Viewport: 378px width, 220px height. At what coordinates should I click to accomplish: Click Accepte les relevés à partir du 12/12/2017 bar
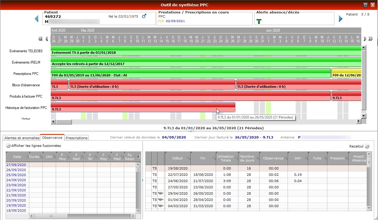point(206,62)
